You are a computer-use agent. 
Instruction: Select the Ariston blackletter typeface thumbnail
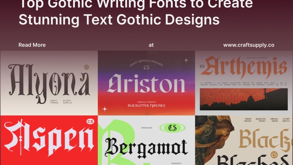pyautogui.click(x=146, y=83)
